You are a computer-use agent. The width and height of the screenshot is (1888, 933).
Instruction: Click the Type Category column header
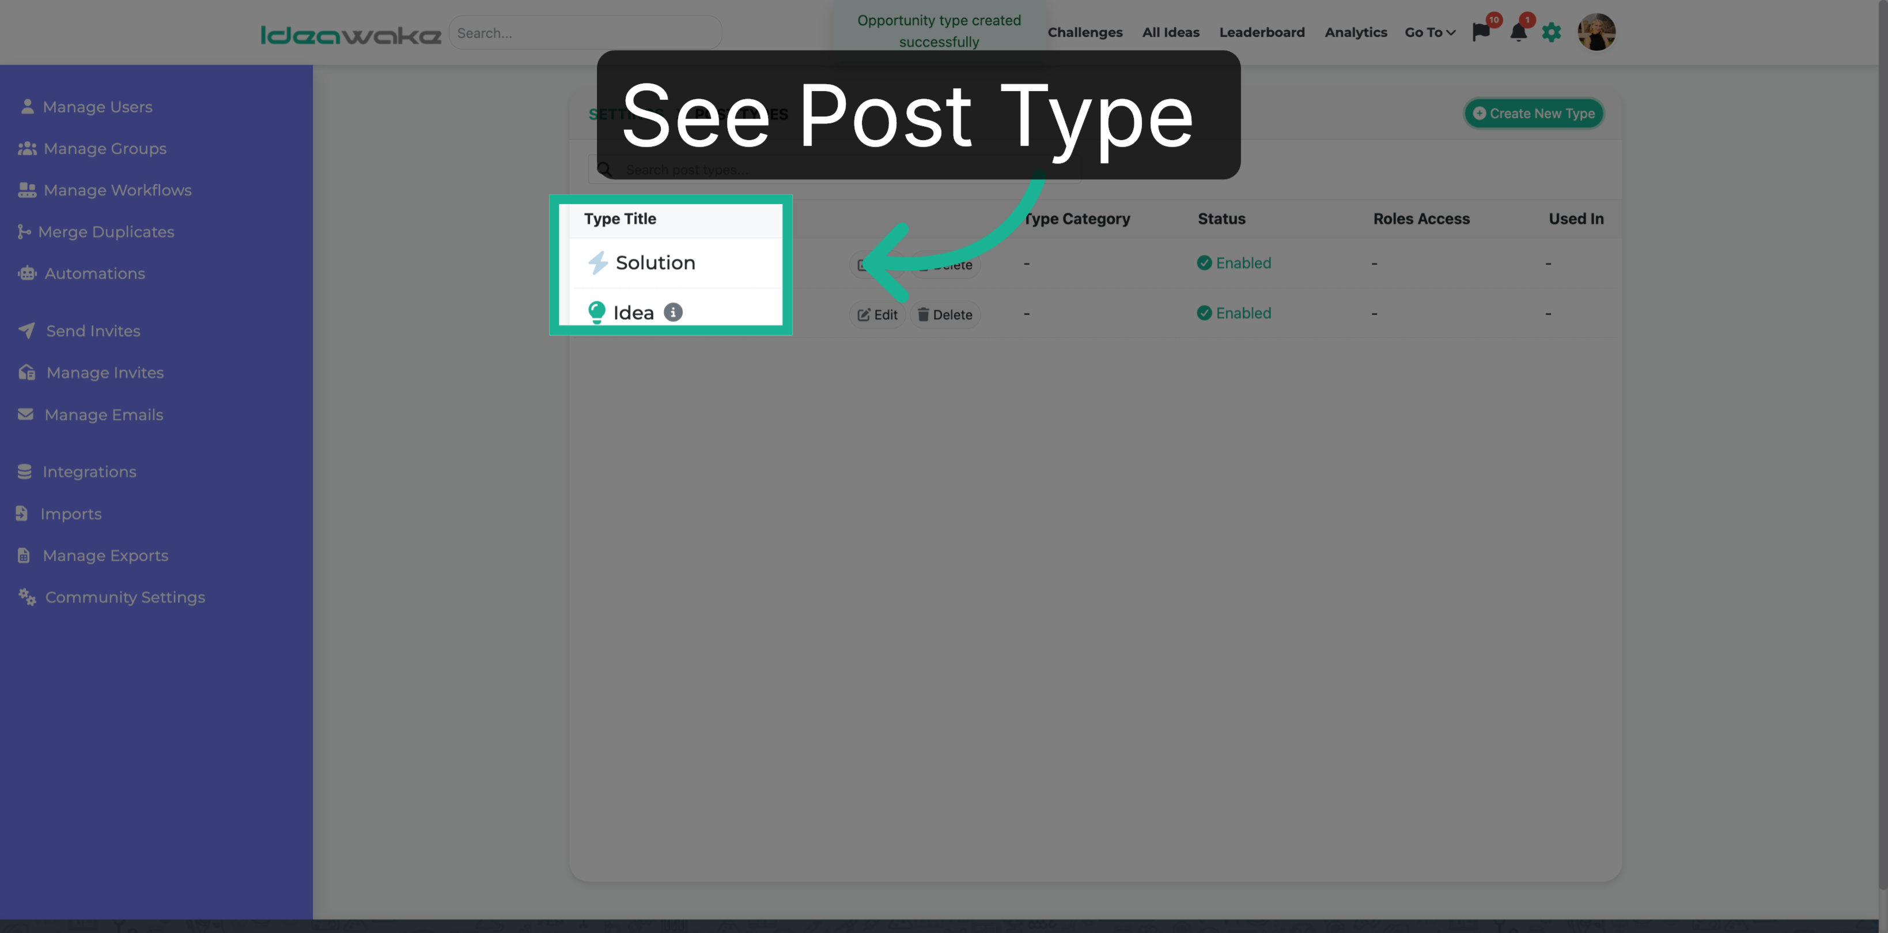click(x=1077, y=219)
